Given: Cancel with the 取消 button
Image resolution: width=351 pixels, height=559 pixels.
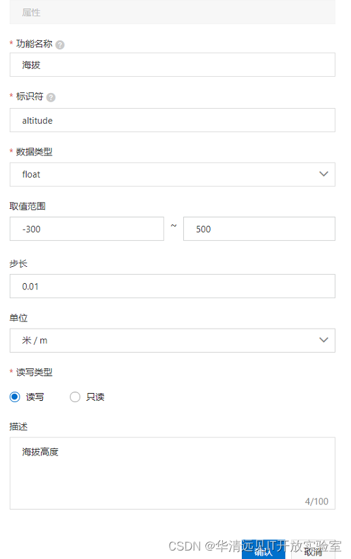Looking at the screenshot, I should [313, 551].
